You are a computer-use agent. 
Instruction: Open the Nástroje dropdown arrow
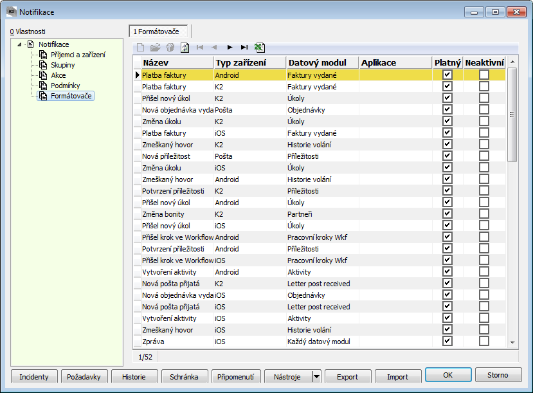pyautogui.click(x=316, y=376)
